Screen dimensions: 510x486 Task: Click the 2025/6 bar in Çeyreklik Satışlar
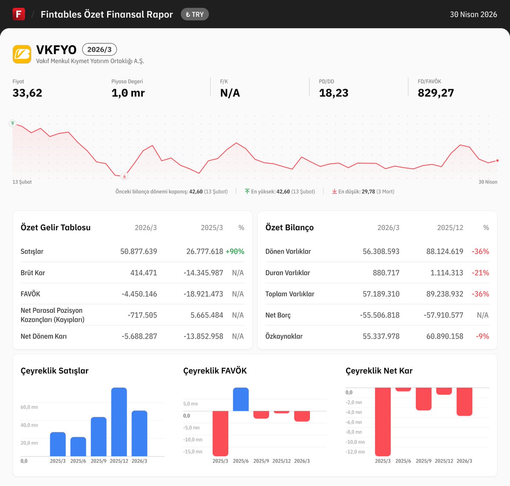[x=78, y=447]
